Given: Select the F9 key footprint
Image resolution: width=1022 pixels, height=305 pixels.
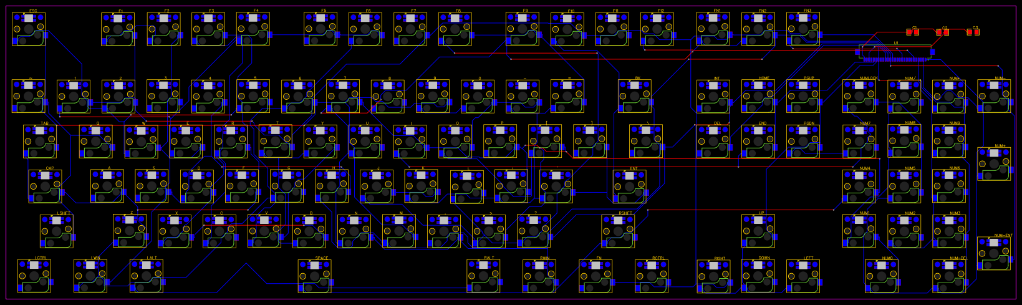Looking at the screenshot, I should 523,29.
